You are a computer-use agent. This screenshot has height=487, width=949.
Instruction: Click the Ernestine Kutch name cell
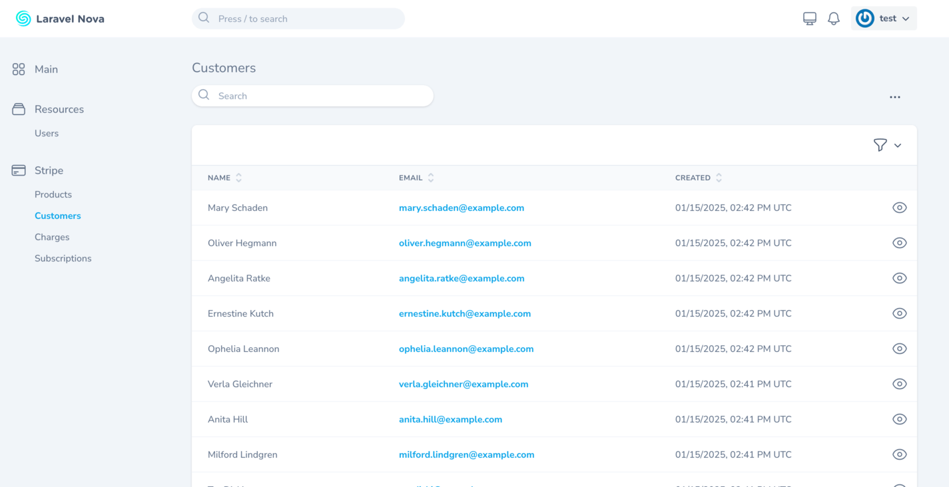pos(240,313)
